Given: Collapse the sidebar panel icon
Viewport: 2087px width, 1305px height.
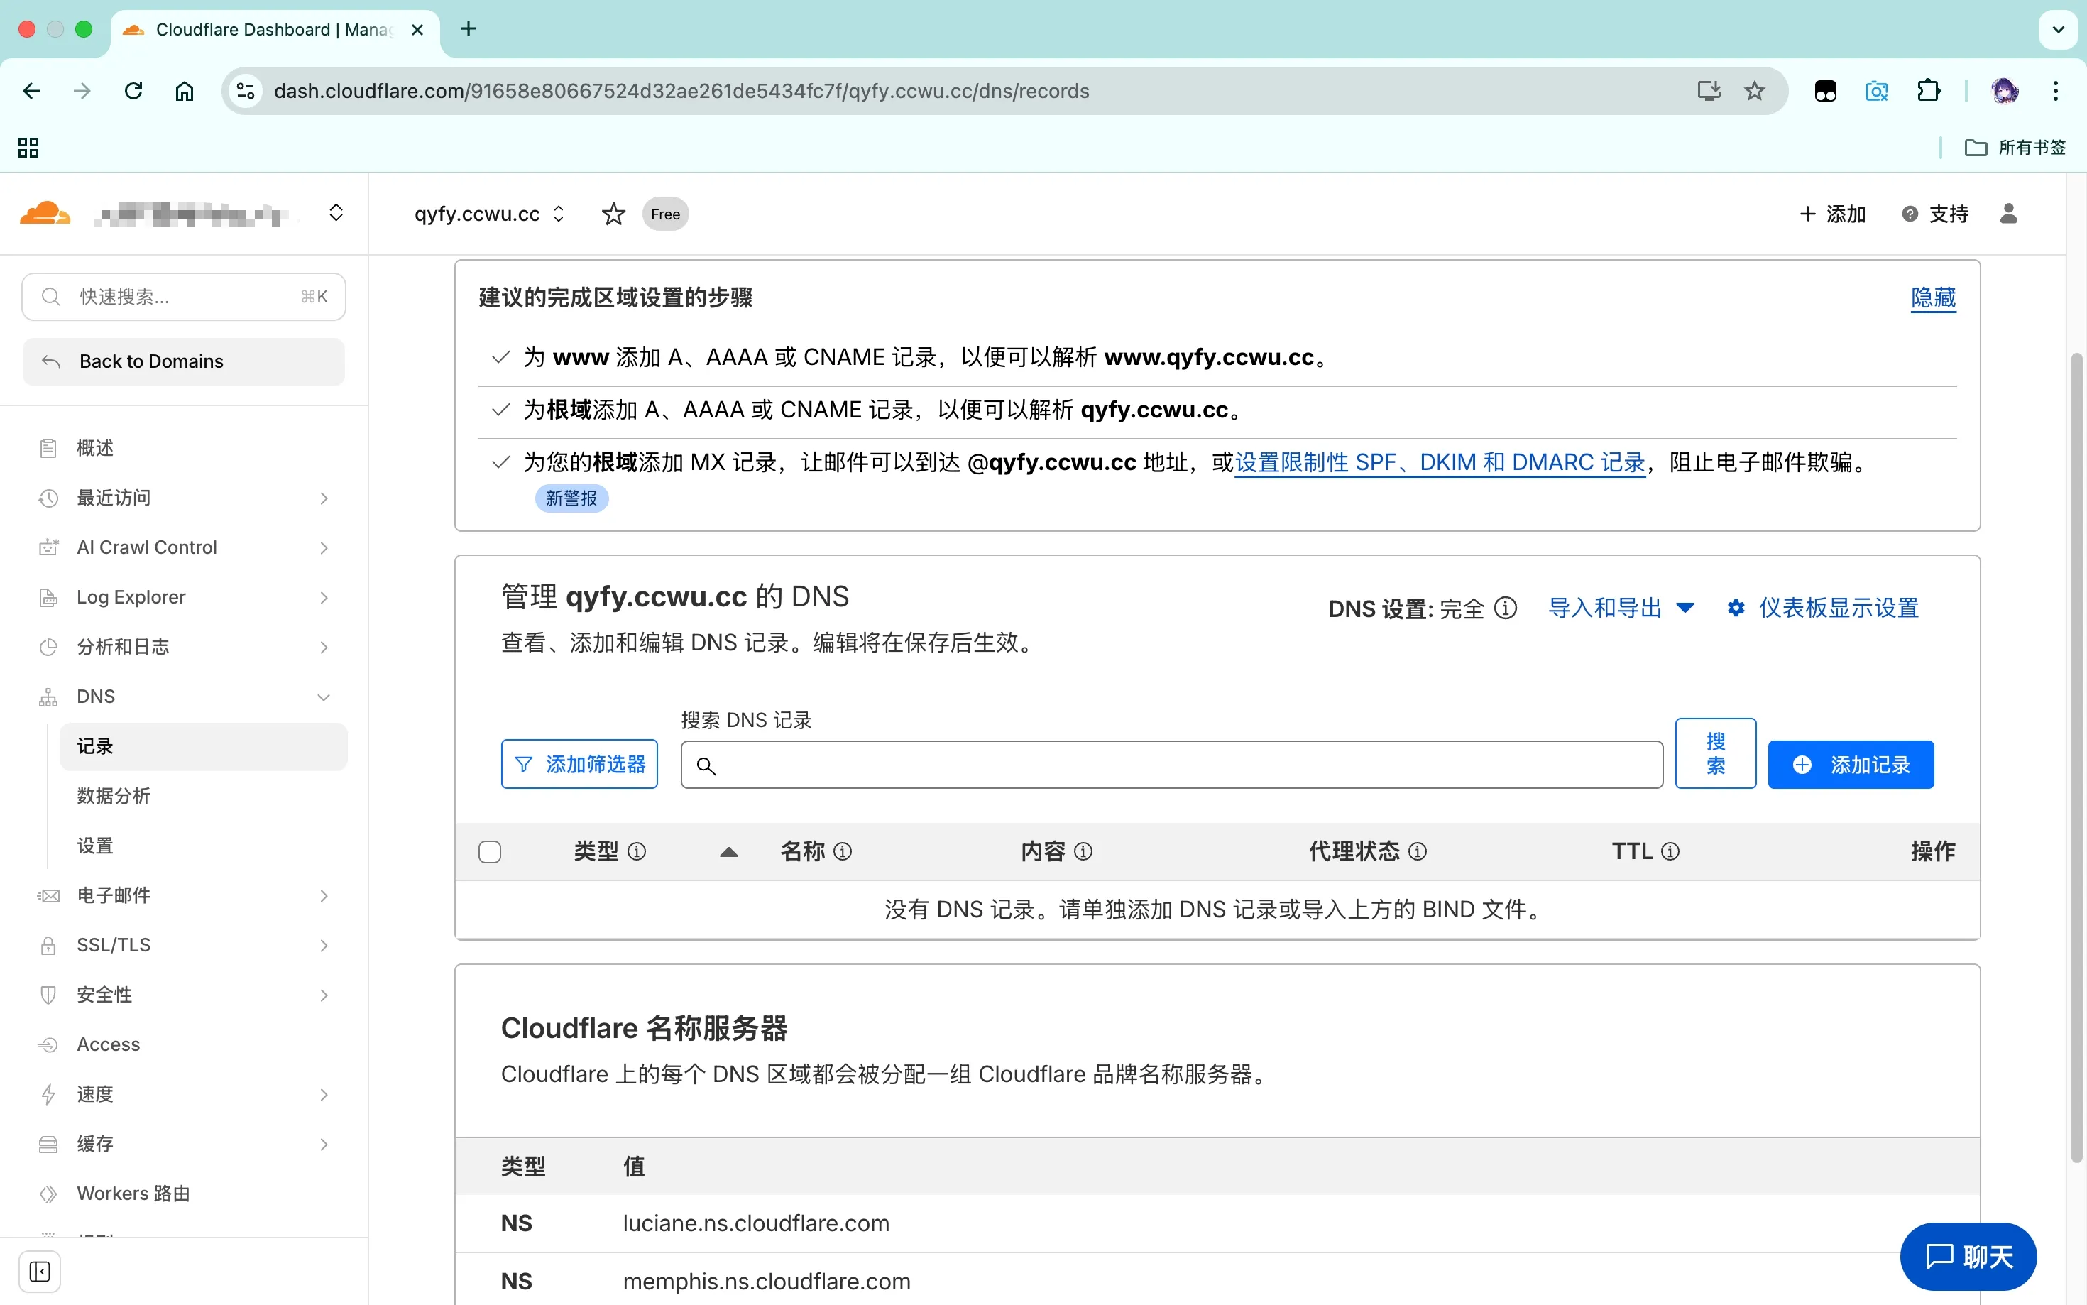Looking at the screenshot, I should [x=40, y=1272].
